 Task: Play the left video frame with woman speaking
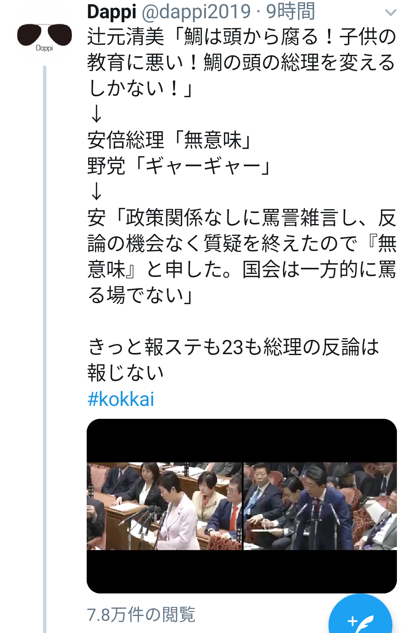point(164,506)
